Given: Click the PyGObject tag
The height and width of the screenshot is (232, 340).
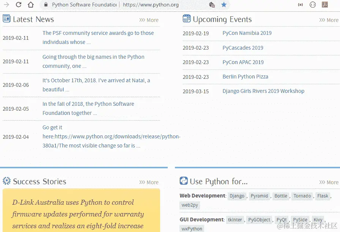Looking at the screenshot, I should click(x=259, y=220).
